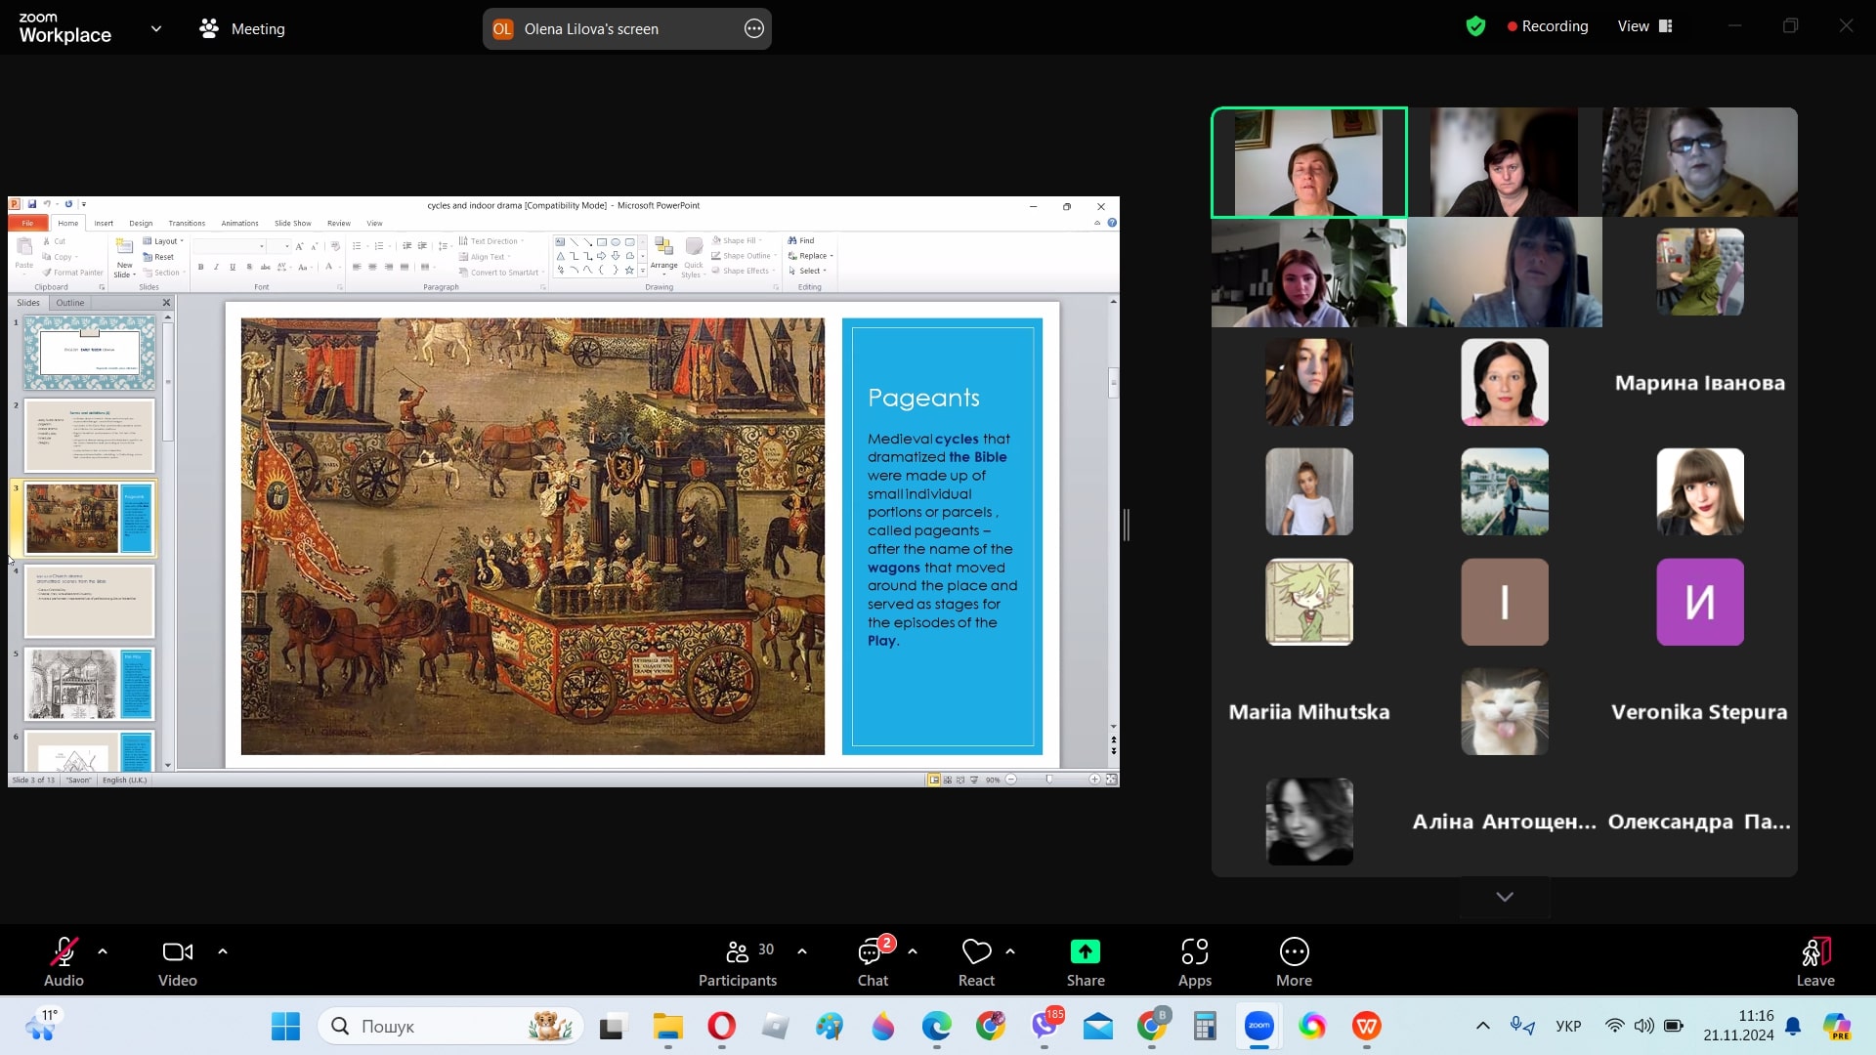Open the Zoom Chat panel

873,963
